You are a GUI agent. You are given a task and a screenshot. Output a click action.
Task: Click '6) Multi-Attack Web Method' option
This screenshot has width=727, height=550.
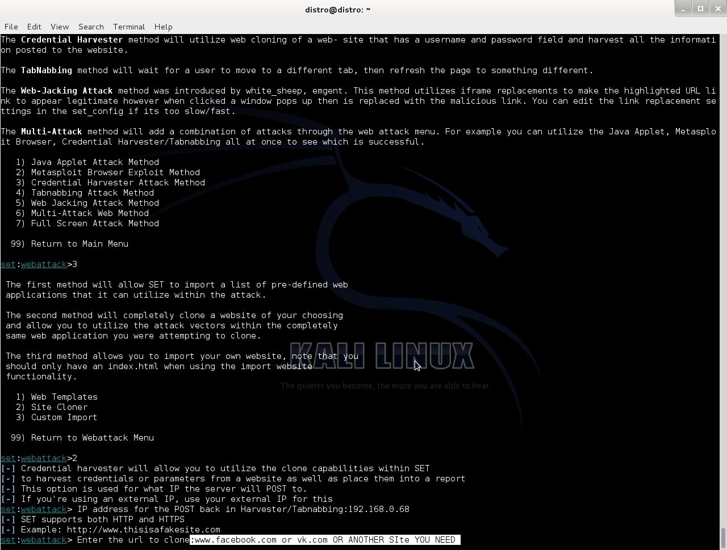click(x=82, y=213)
